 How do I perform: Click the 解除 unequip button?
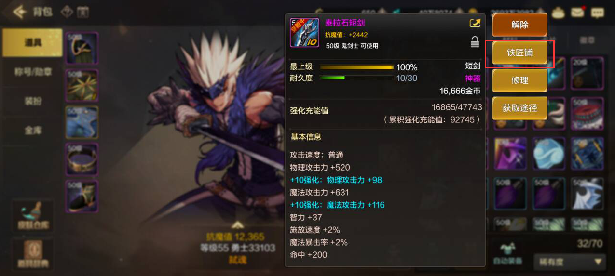tap(519, 25)
